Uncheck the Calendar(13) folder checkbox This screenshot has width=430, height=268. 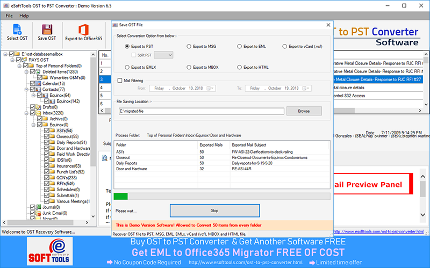click(x=32, y=84)
